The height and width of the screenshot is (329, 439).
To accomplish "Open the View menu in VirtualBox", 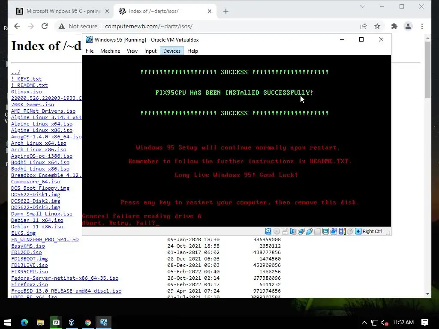I will coord(132,51).
